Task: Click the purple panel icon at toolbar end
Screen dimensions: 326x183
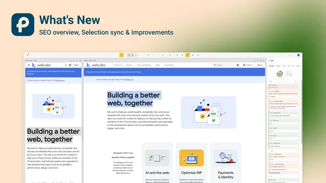Action: point(298,55)
